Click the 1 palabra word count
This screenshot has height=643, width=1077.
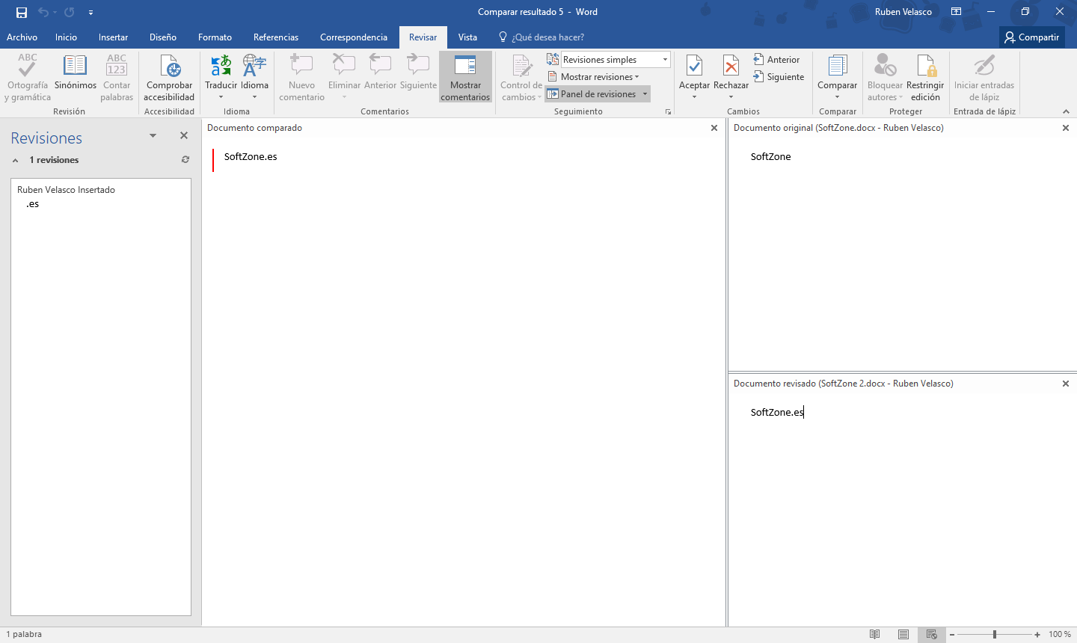click(24, 635)
